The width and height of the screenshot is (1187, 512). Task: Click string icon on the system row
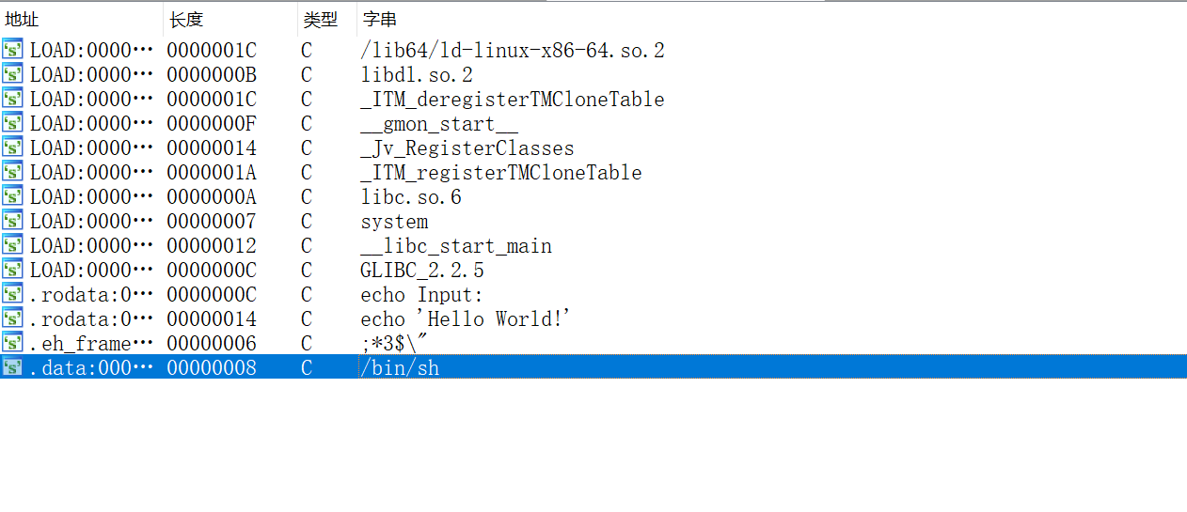pyautogui.click(x=13, y=221)
